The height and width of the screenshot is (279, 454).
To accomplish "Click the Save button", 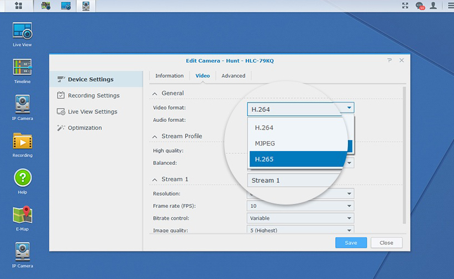I will coord(351,243).
